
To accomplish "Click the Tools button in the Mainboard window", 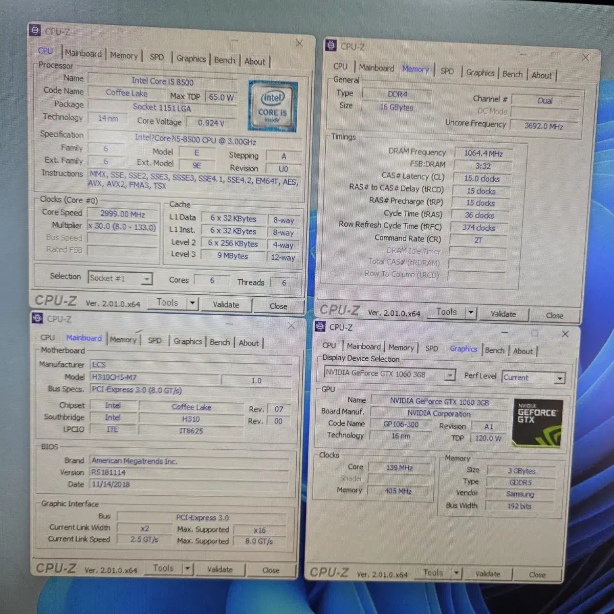I will [163, 568].
